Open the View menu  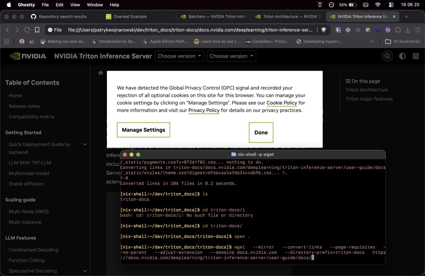(75, 5)
